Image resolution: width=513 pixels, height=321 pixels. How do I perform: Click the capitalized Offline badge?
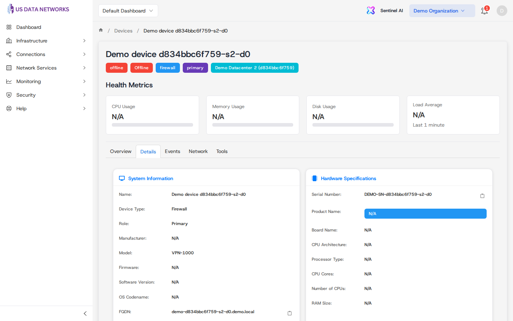click(141, 68)
